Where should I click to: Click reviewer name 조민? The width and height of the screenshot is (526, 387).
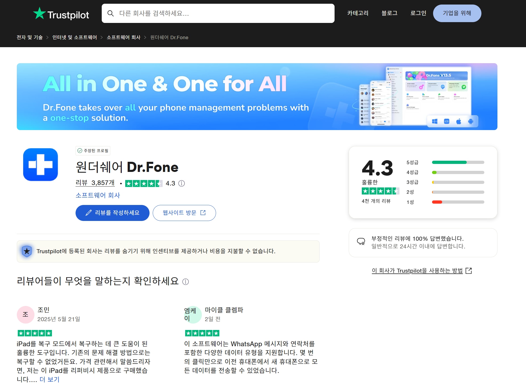43,310
